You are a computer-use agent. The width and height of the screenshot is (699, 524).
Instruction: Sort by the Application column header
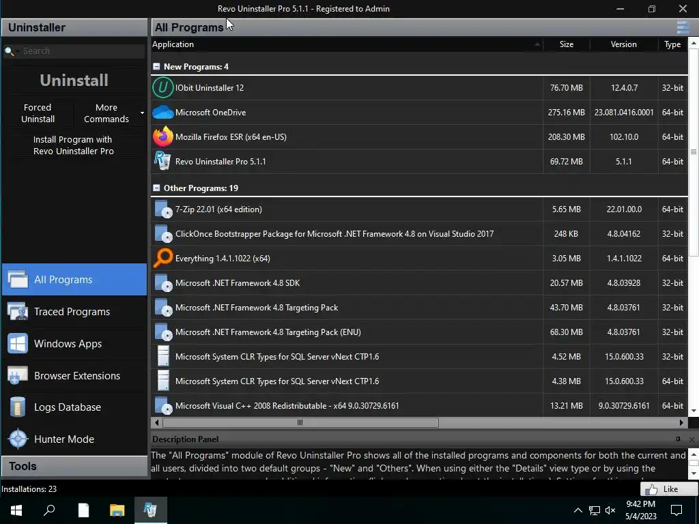(x=346, y=44)
